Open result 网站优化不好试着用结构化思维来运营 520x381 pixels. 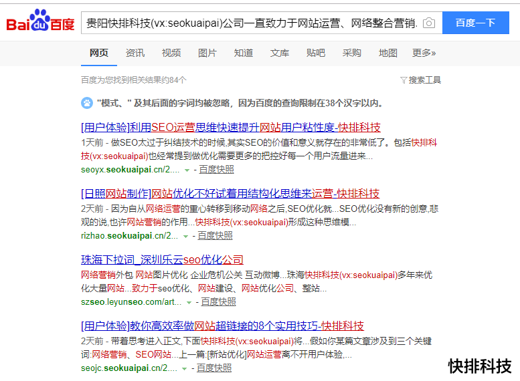(230, 193)
